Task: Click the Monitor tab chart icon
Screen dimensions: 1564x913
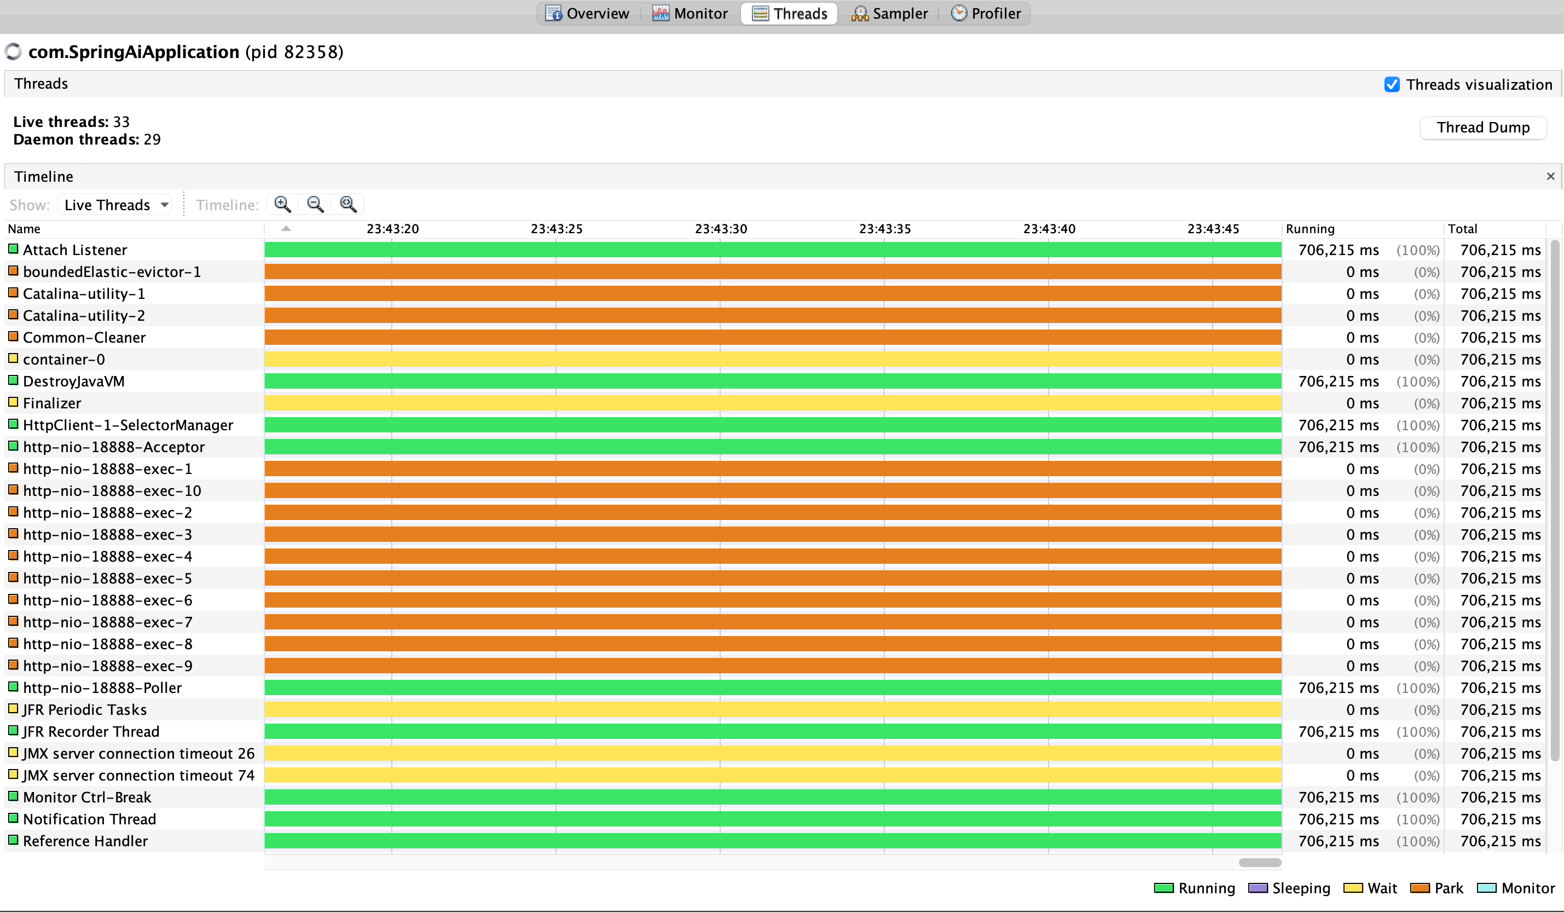Action: 661,13
